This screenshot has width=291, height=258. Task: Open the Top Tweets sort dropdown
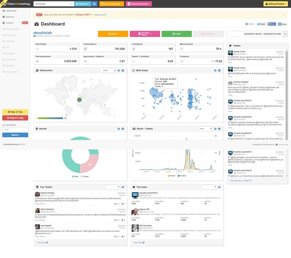point(112,187)
